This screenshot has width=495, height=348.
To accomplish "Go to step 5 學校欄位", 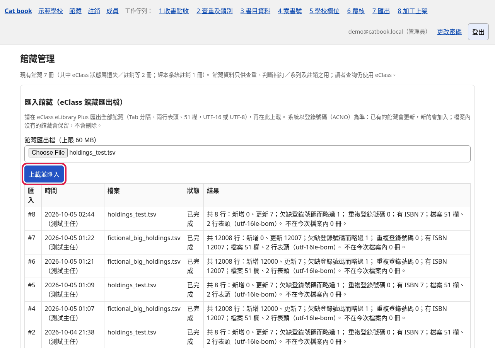I will point(324,11).
